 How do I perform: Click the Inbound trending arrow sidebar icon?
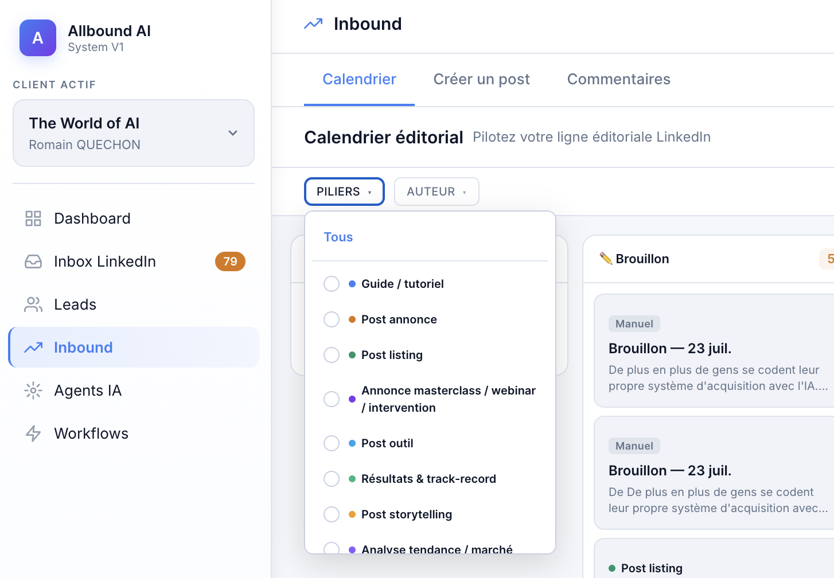33,347
